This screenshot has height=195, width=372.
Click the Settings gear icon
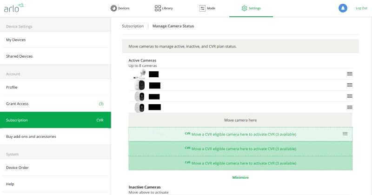pos(245,8)
